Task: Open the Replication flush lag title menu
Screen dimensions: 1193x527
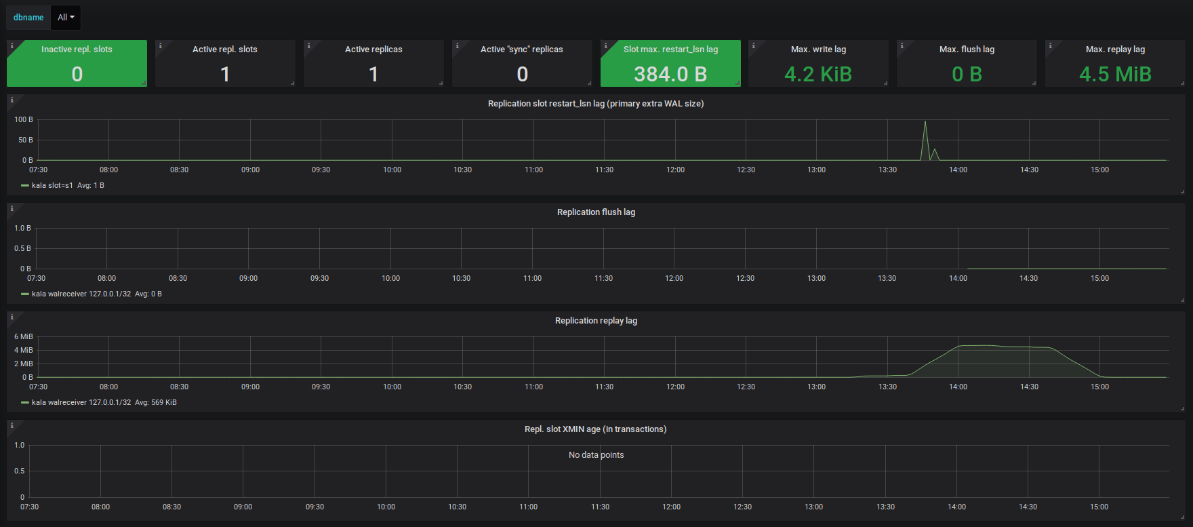Action: [x=596, y=212]
